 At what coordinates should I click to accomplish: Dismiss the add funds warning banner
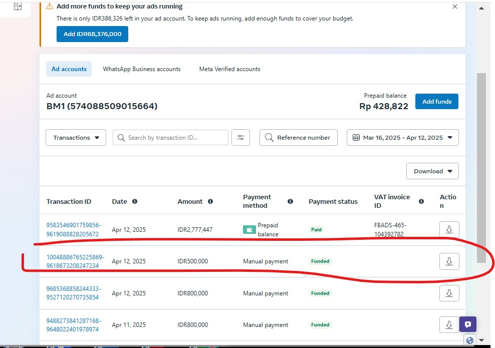pyautogui.click(x=455, y=7)
